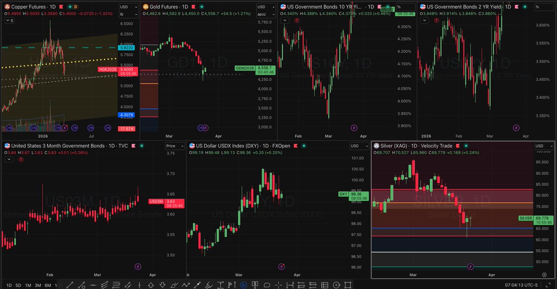Click the 5.9220 teal price line label

pyautogui.click(x=127, y=47)
